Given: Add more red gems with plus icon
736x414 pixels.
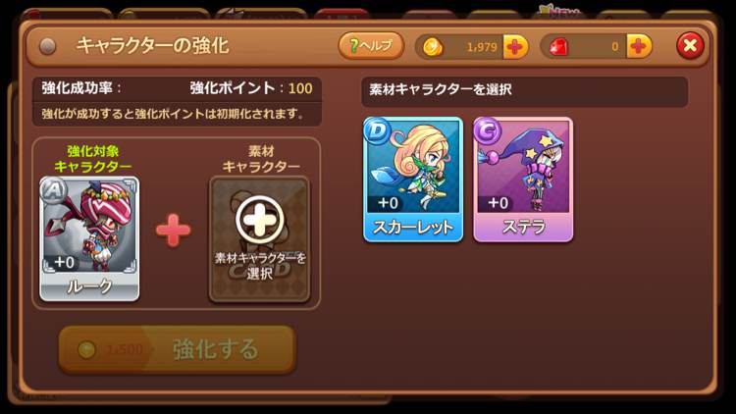Looking at the screenshot, I should (x=639, y=47).
